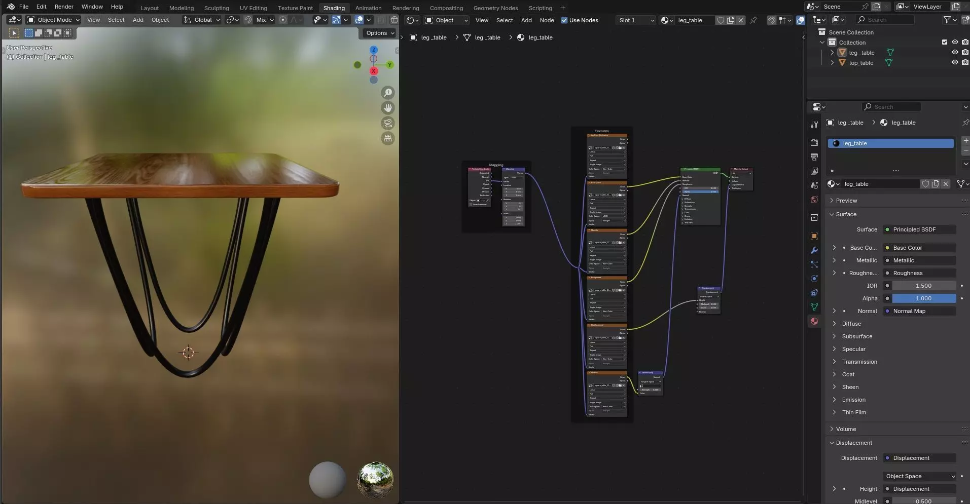
Task: Switch to orthographic grid view icon
Action: click(x=388, y=138)
